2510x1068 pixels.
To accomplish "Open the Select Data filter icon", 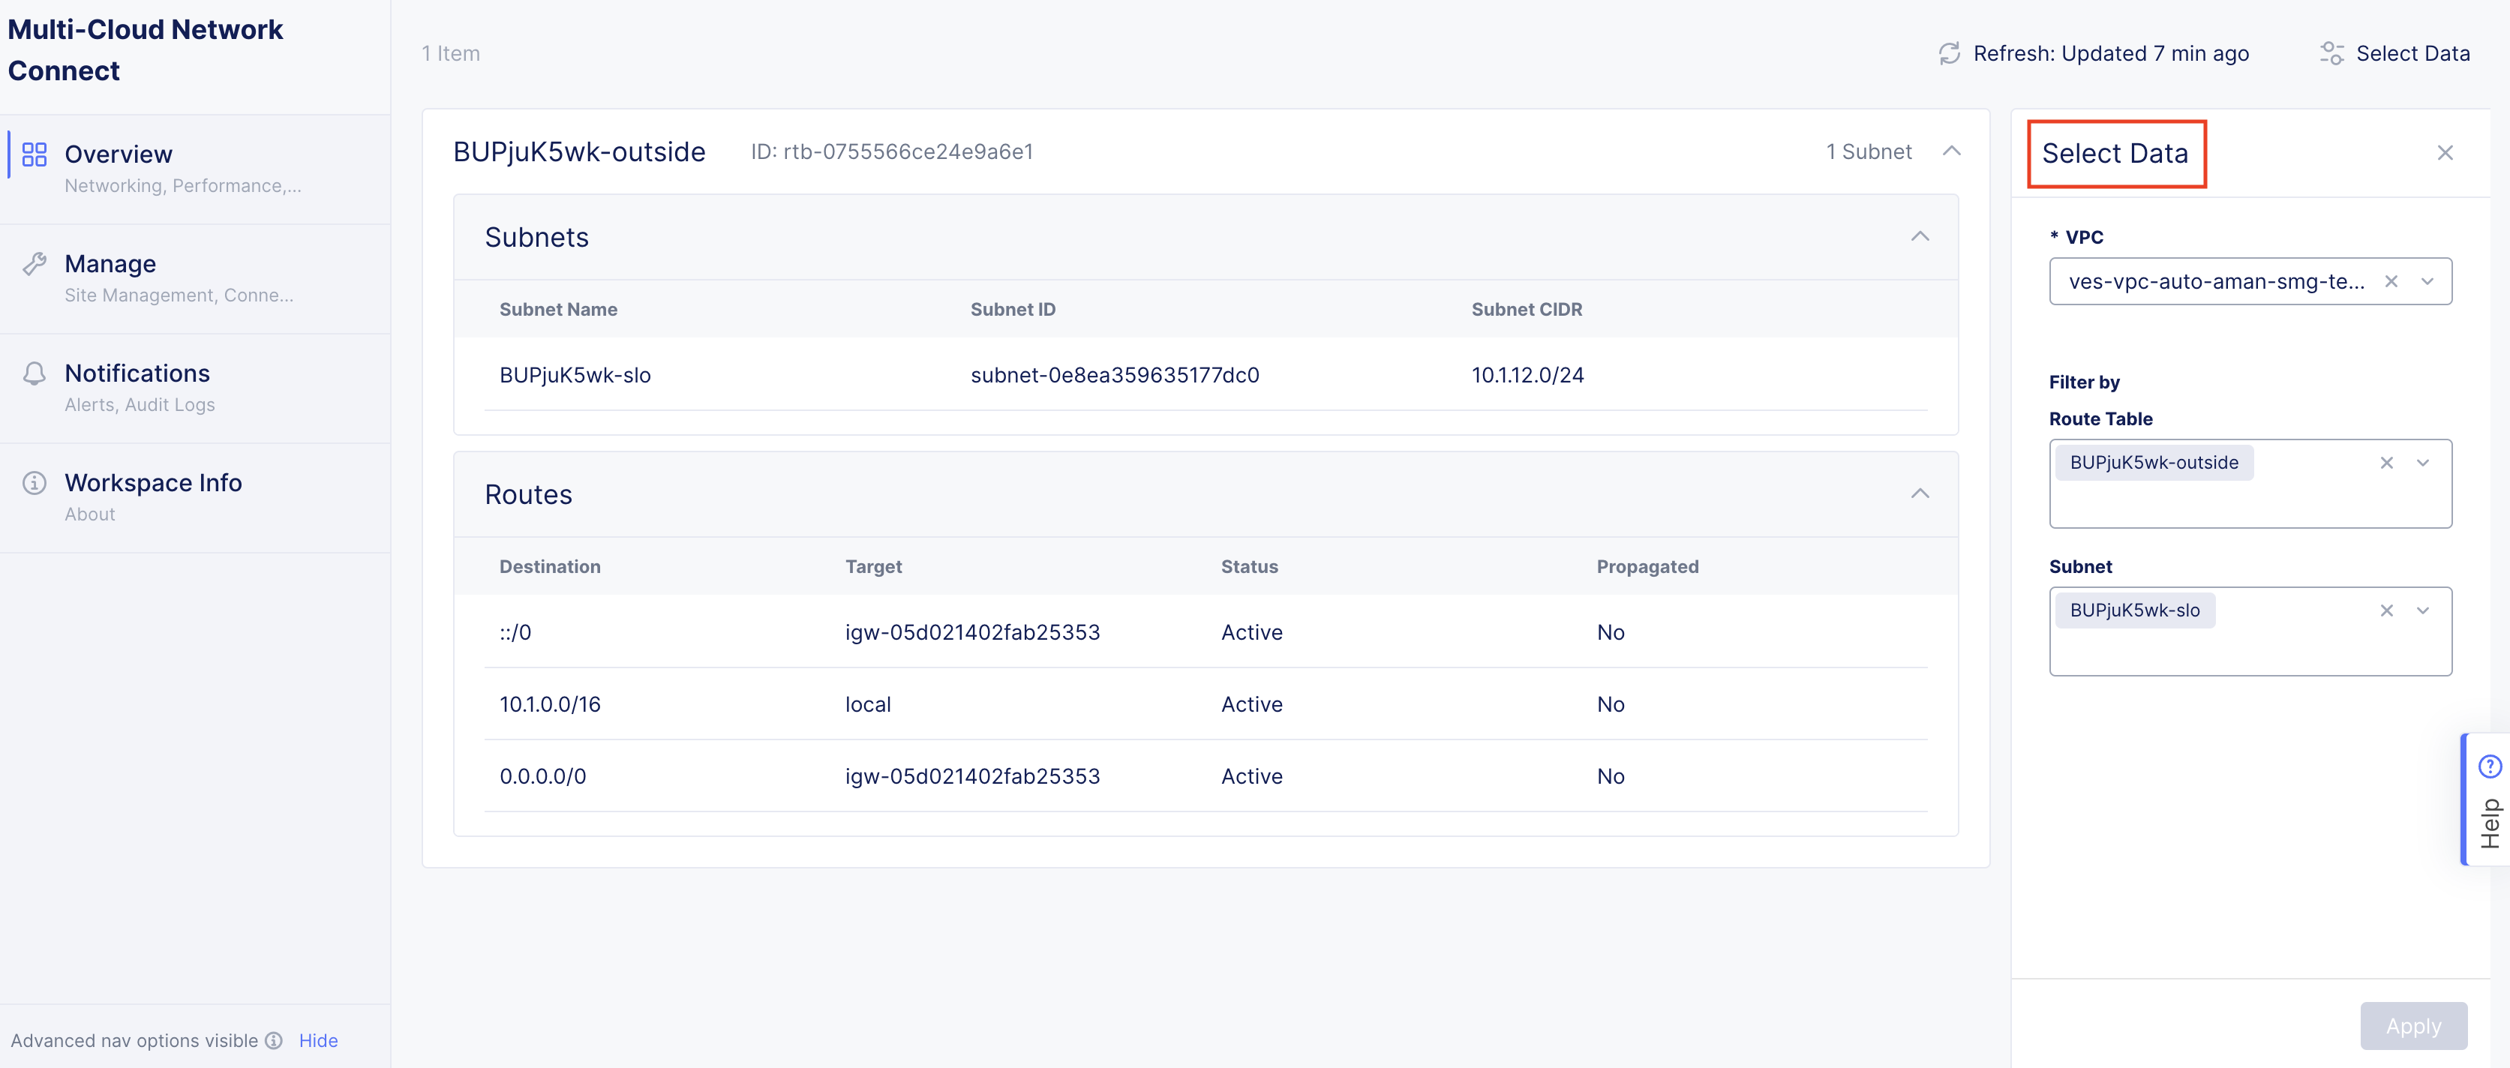I will [2331, 53].
